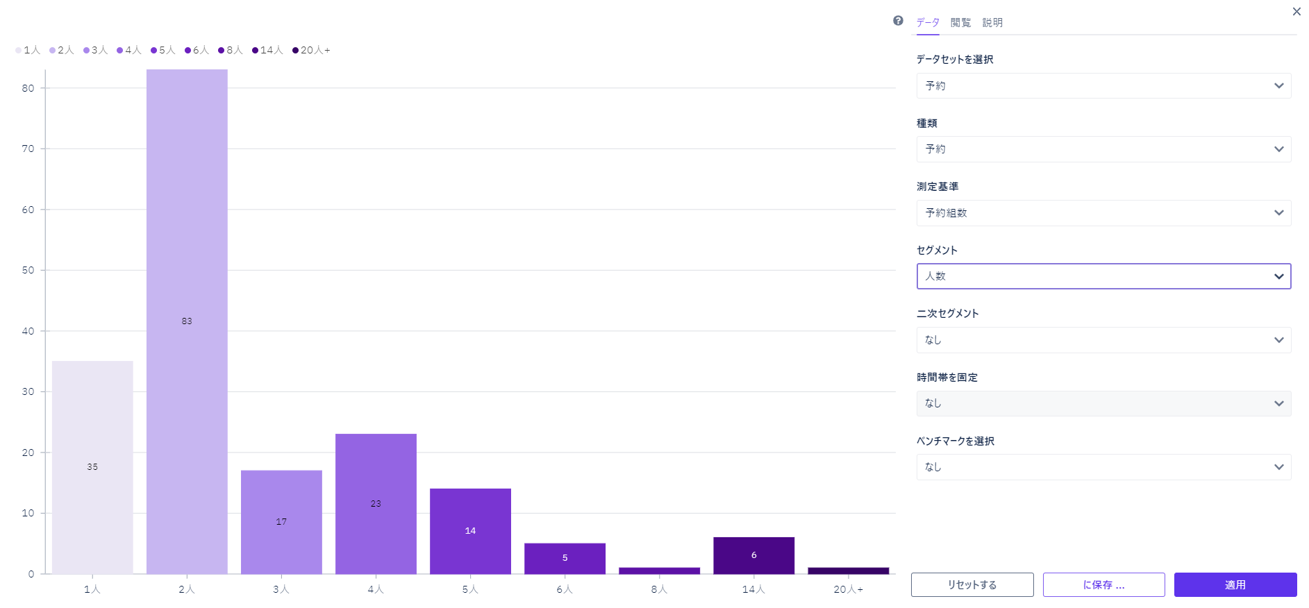The height and width of the screenshot is (608, 1309).
Task: Click the 2人 bar showing 83
Action: click(x=187, y=321)
